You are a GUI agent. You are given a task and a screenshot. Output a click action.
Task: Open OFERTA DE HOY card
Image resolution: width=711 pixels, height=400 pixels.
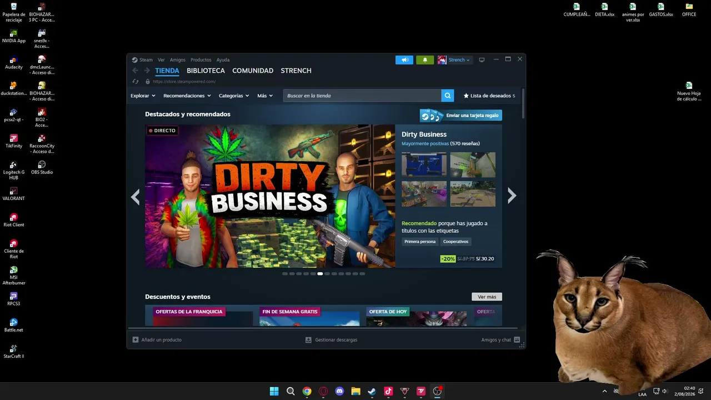tap(417, 316)
